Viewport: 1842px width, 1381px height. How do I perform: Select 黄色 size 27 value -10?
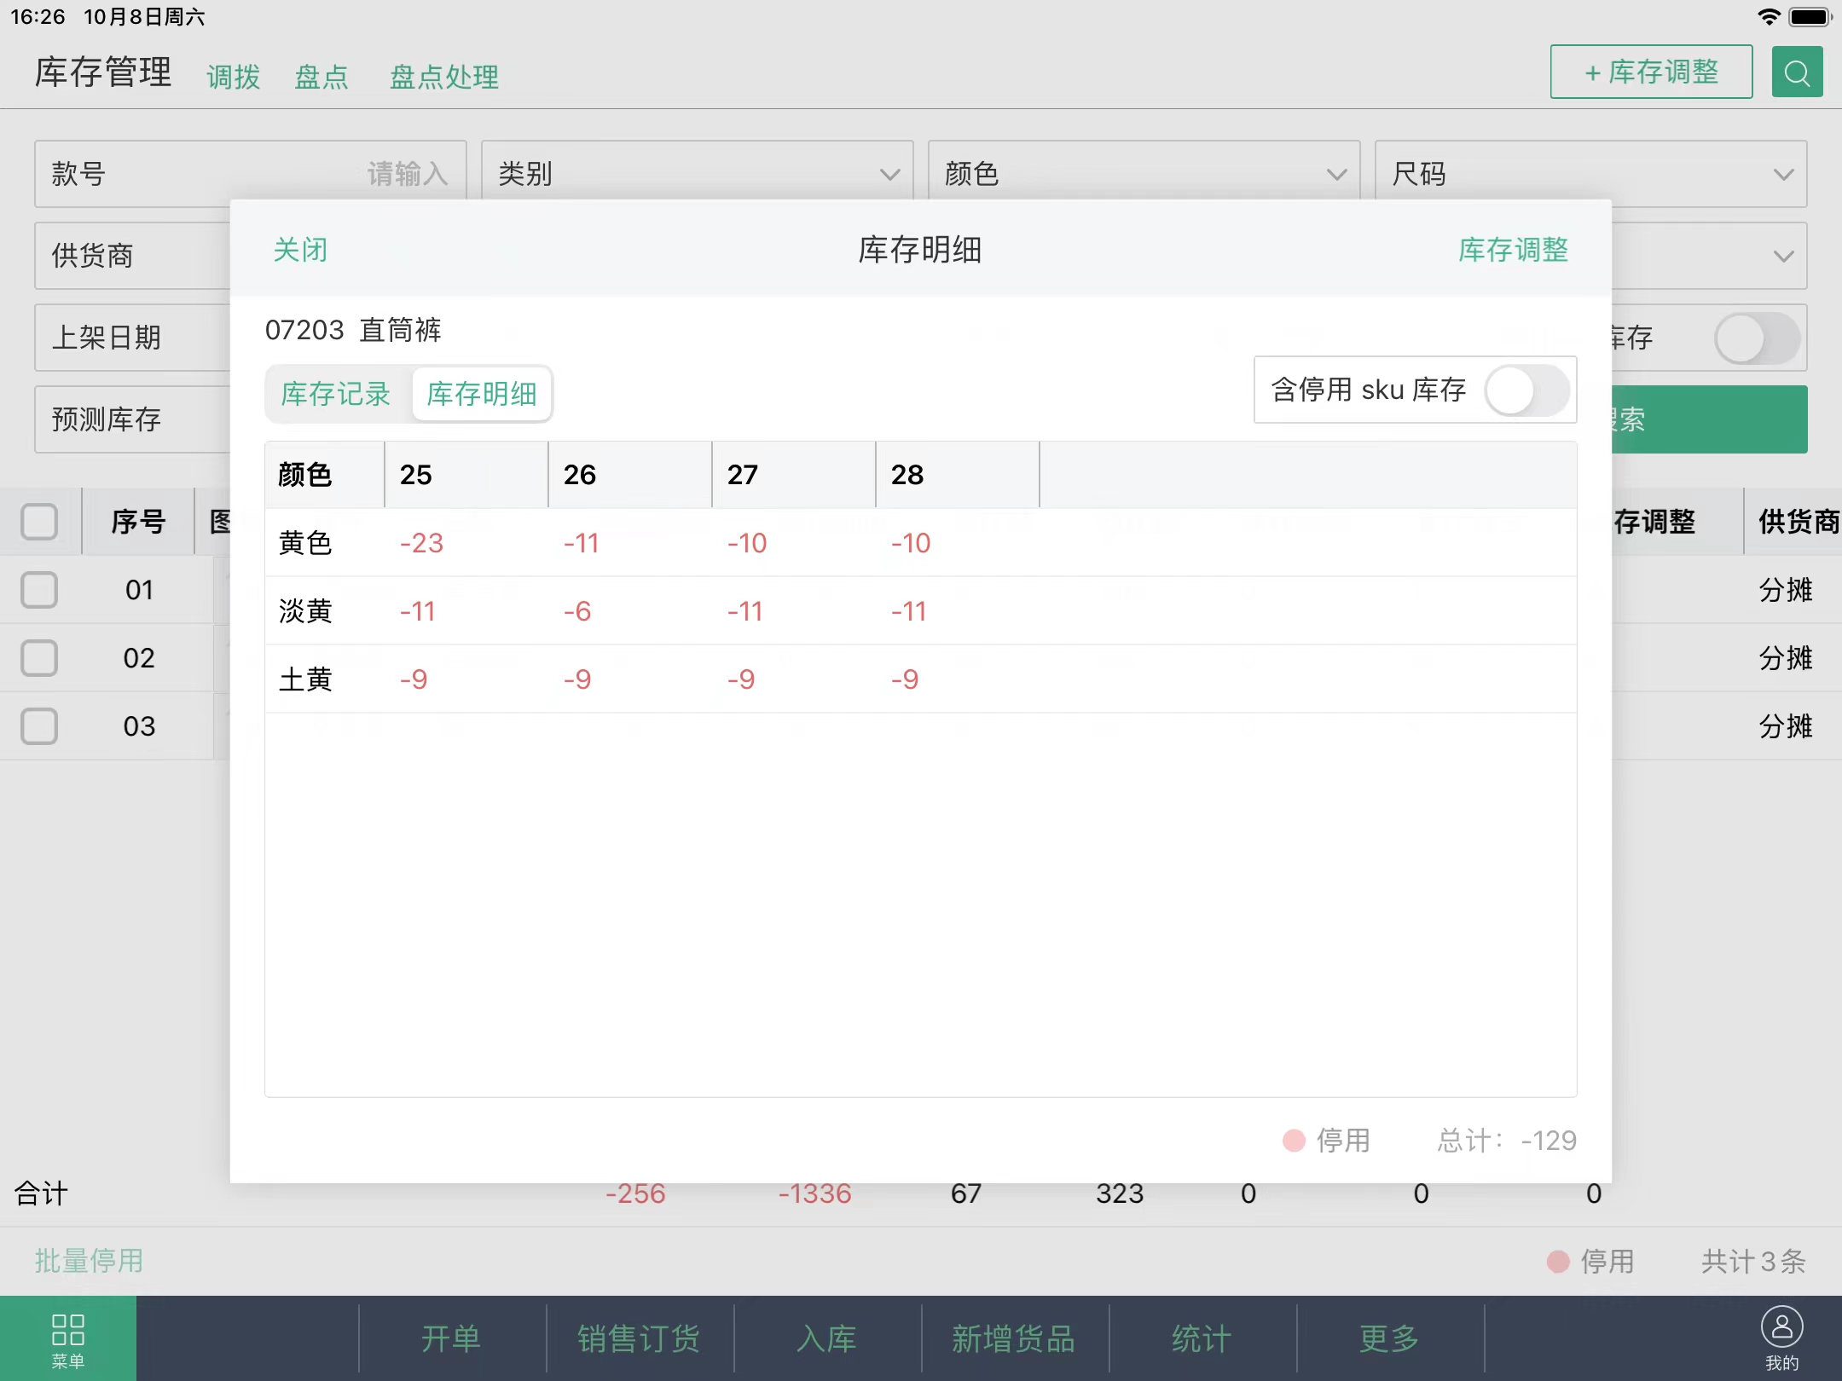pyautogui.click(x=747, y=543)
